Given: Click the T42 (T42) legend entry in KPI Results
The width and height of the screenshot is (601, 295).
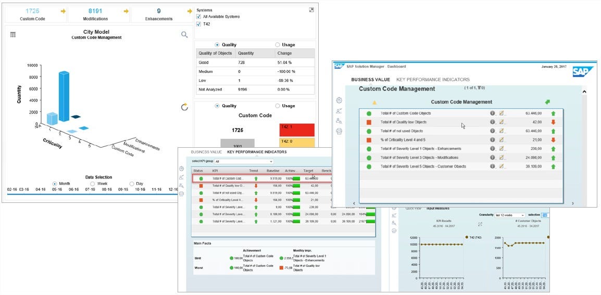Looking at the screenshot, I should pos(473,237).
